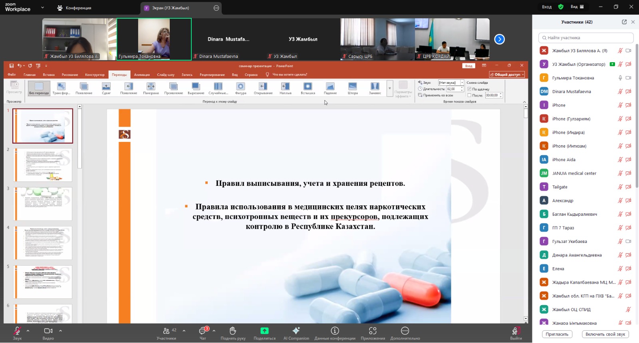Open the screen share tab options
Image resolution: width=639 pixels, height=343 pixels.
click(x=216, y=8)
